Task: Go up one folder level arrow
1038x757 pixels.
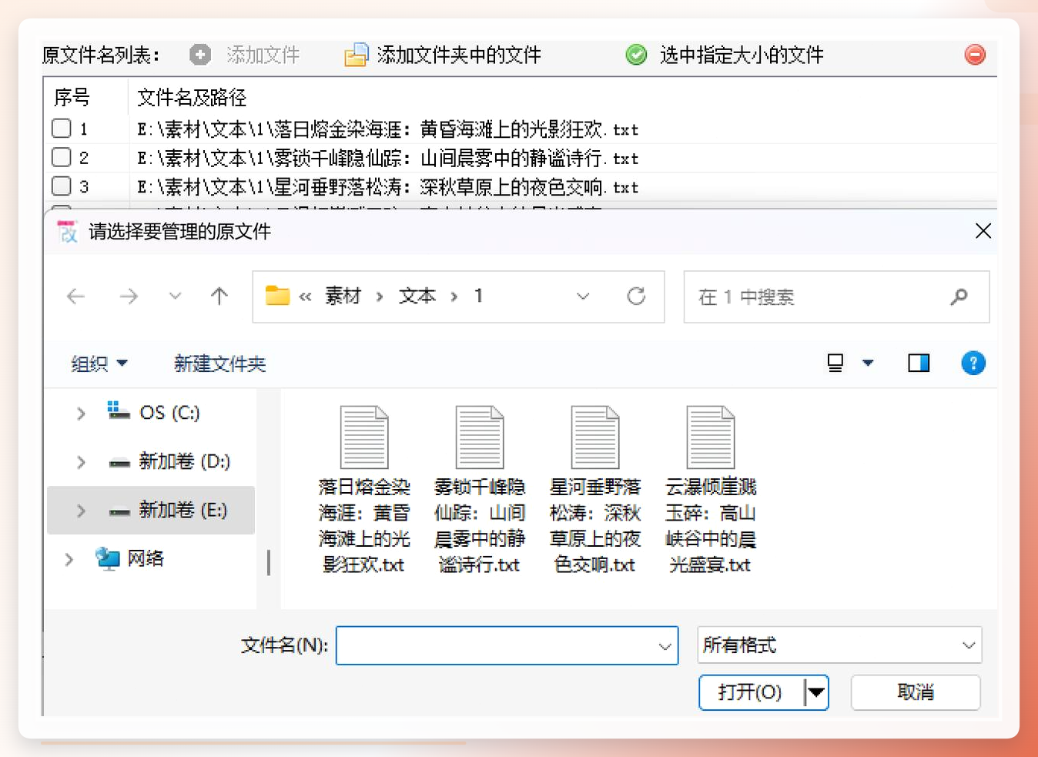Action: (x=219, y=296)
